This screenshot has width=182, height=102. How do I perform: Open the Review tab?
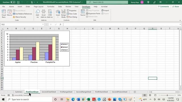click(x=68, y=7)
